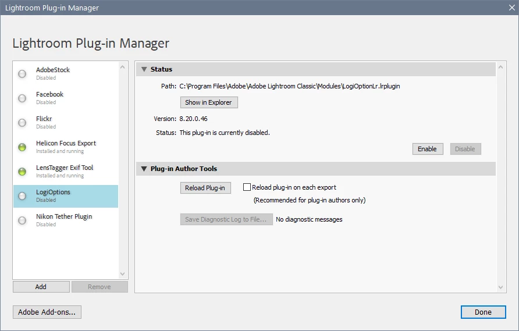The height and width of the screenshot is (331, 519).
Task: Click 'This plug-in is currently disabled' text
Action: pyautogui.click(x=225, y=133)
